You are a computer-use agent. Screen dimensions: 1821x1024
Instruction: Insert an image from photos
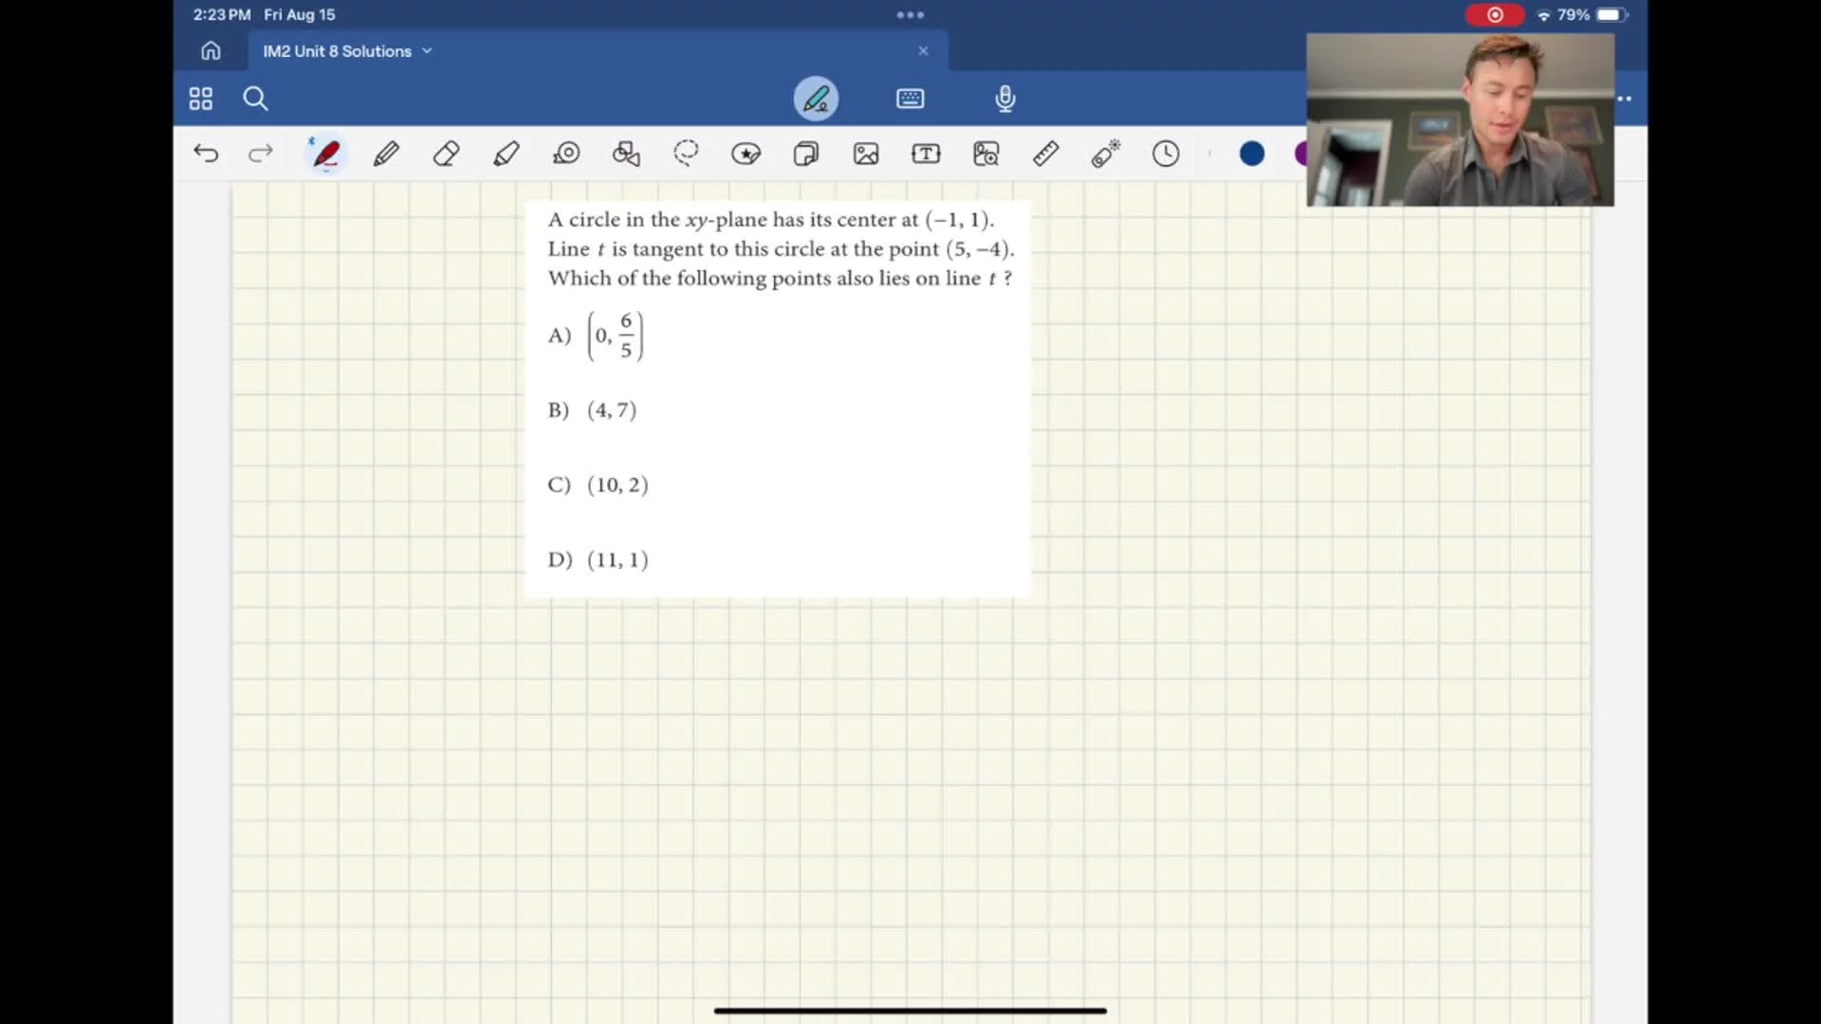coord(866,154)
